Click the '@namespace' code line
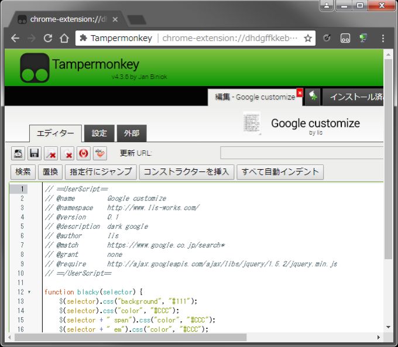Viewport: 398px width, 347px height. pyautogui.click(x=122, y=208)
